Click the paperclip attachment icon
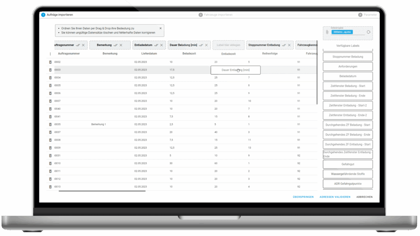Screen dimensions: 420x236 [327, 32]
